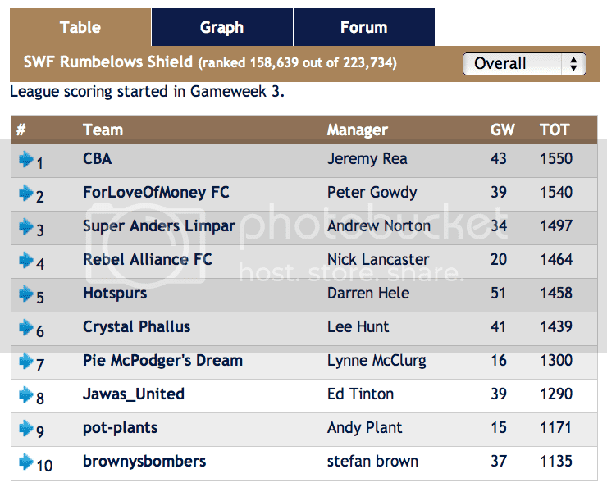Select the Table tab
The image size is (607, 492).
(x=80, y=27)
